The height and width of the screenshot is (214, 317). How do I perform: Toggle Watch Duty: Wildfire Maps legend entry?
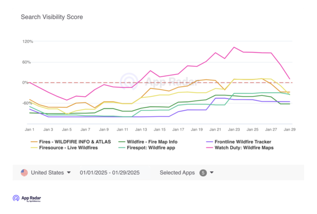(240, 147)
